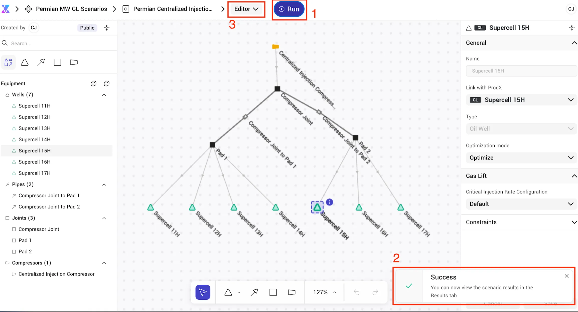Image resolution: width=578 pixels, height=312 pixels.
Task: Click the Public visibility badge
Action: coord(87,28)
